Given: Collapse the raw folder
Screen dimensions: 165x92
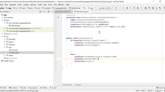Looking at the screenshot, I should point(5,47).
